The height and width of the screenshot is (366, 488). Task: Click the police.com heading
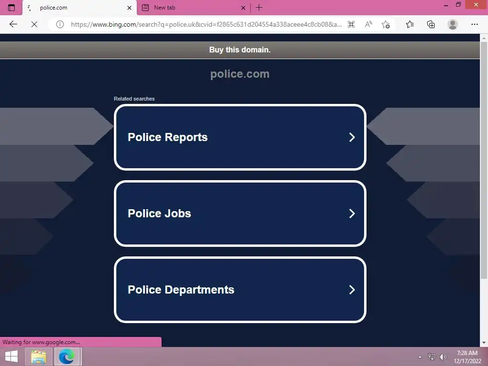tap(240, 74)
